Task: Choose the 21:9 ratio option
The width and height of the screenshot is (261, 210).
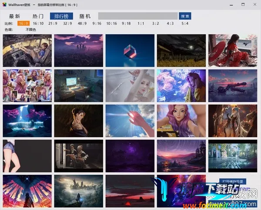Action: [x=53, y=23]
